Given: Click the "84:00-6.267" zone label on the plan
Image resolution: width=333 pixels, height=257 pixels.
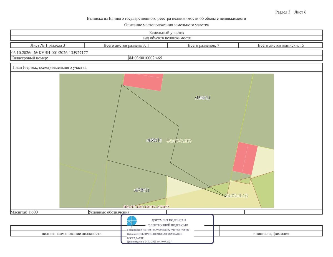Looking at the screenshot, I should [179, 141].
